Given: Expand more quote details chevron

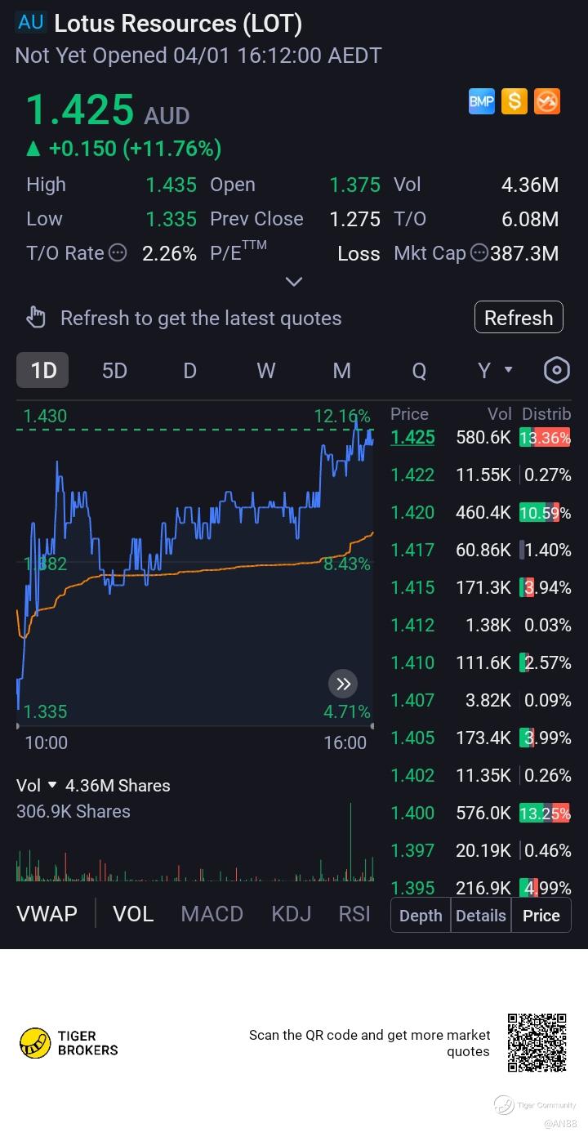Looking at the screenshot, I should coord(294,282).
